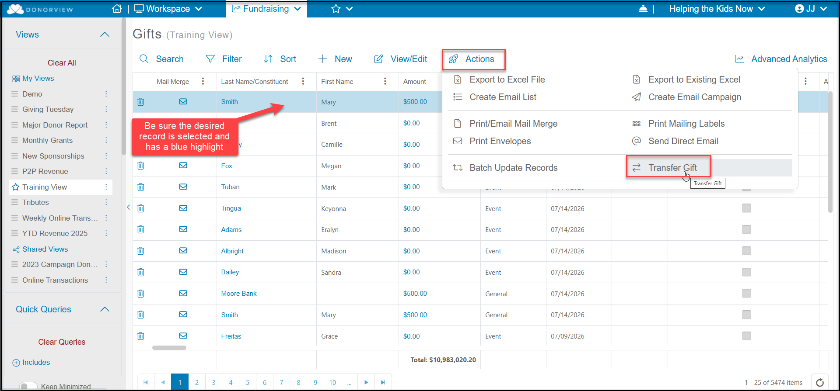840x391 pixels.
Task: Click the Filter button
Action: (x=224, y=59)
